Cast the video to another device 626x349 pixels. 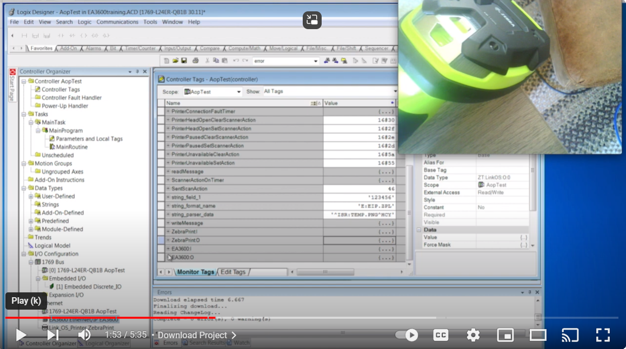click(x=570, y=335)
